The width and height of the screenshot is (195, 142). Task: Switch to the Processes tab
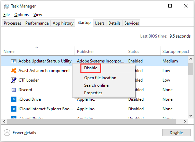(12, 23)
